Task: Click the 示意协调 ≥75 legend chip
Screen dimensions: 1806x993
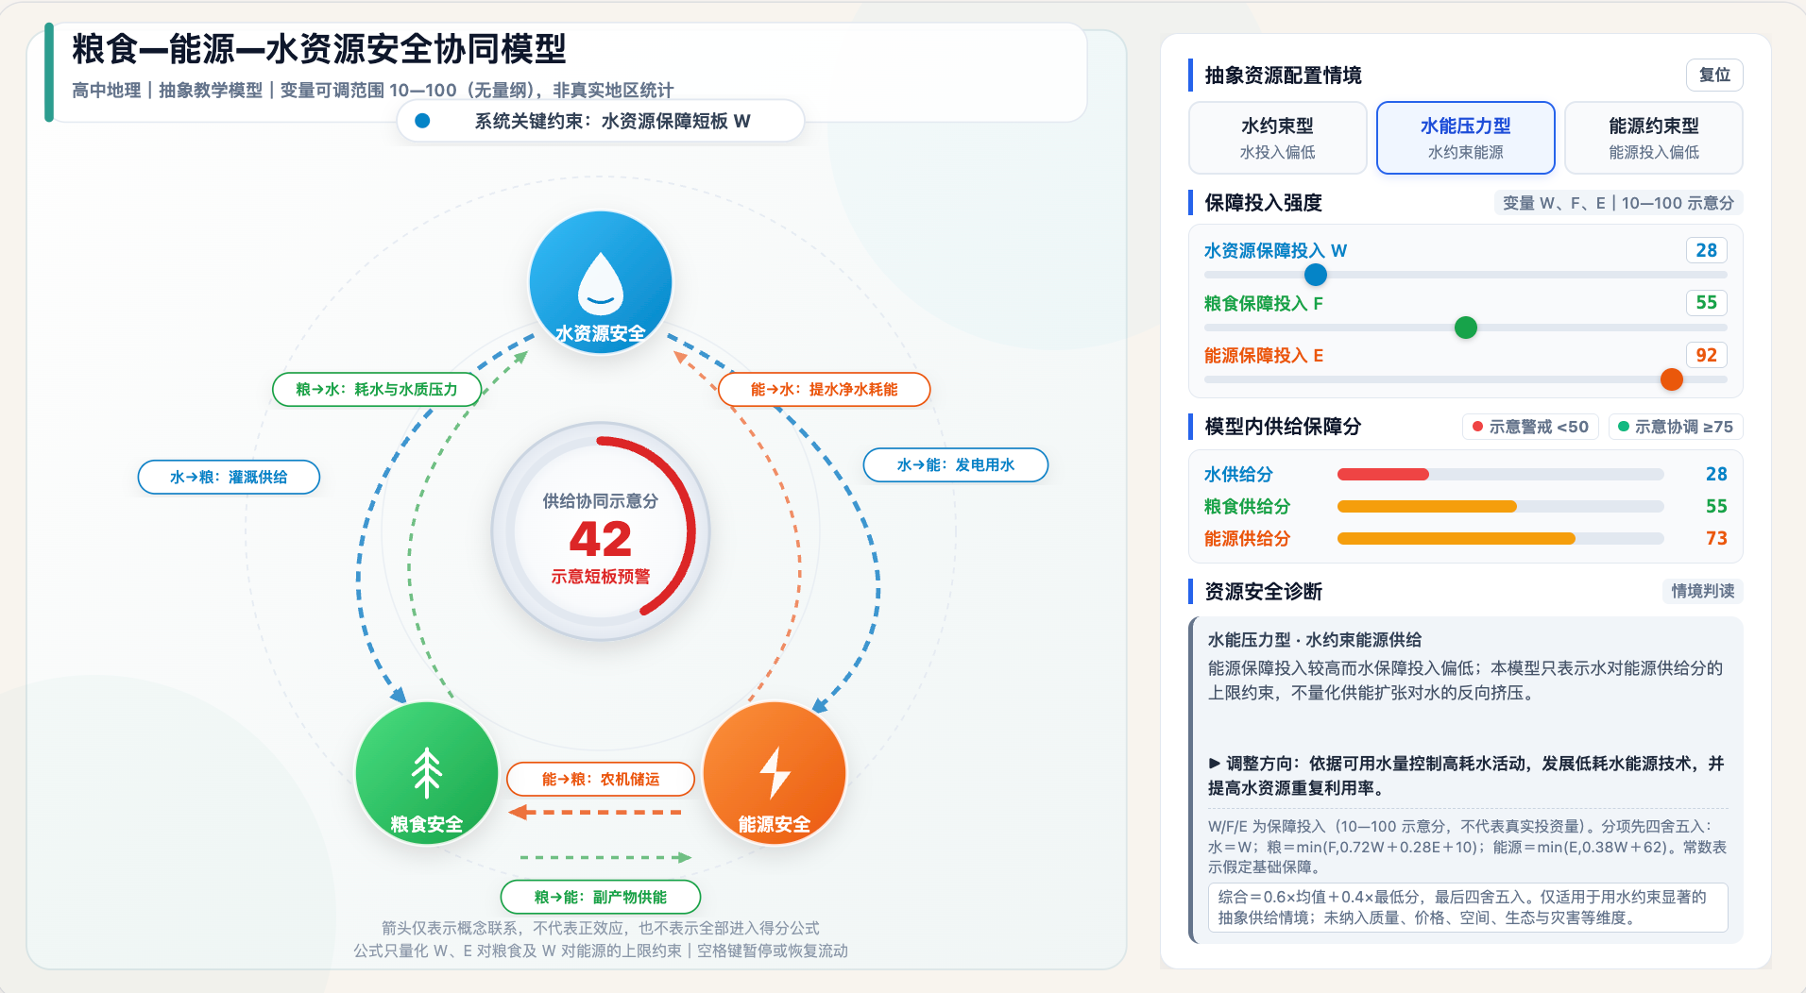Action: [x=1676, y=427]
